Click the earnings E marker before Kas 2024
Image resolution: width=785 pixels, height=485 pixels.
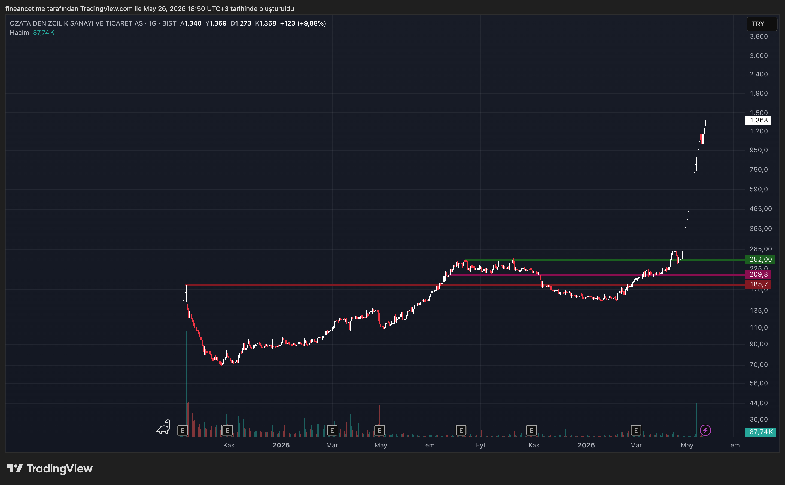(182, 431)
